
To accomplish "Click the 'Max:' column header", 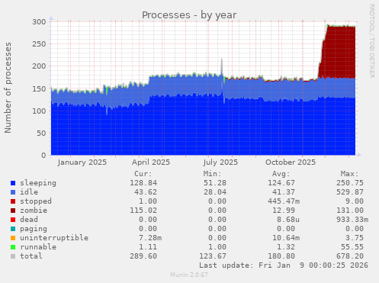I will [x=350, y=174].
